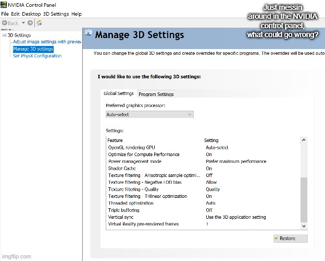
Task: Click the Setting column header
Action: 211,140
